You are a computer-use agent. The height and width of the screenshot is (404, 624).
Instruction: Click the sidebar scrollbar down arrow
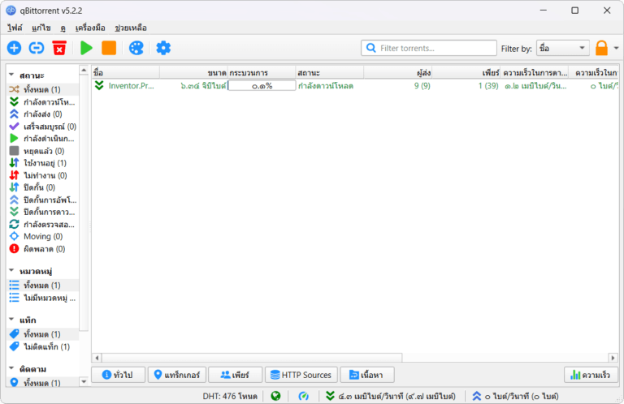[84, 382]
